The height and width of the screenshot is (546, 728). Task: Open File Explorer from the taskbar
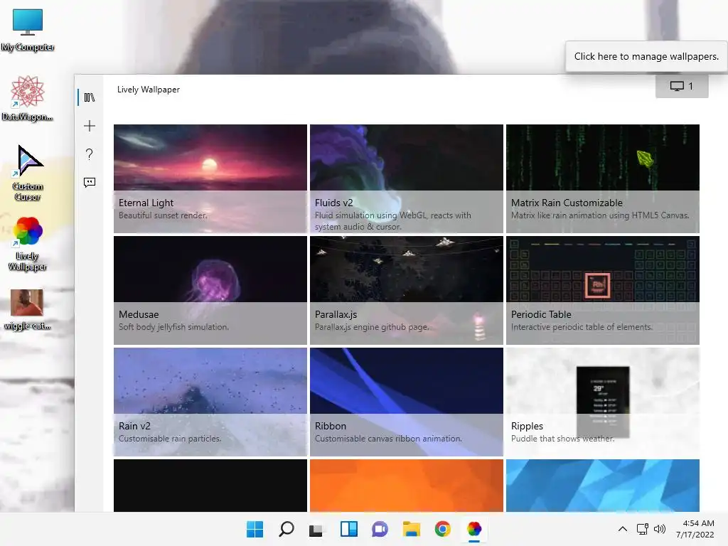pos(412,529)
